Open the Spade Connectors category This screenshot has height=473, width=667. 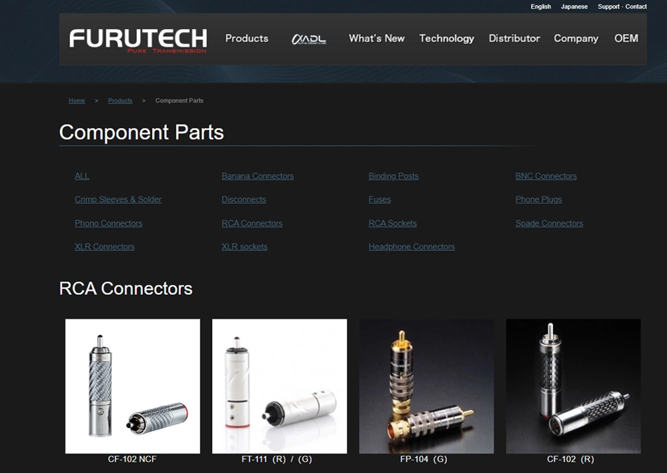pos(549,223)
